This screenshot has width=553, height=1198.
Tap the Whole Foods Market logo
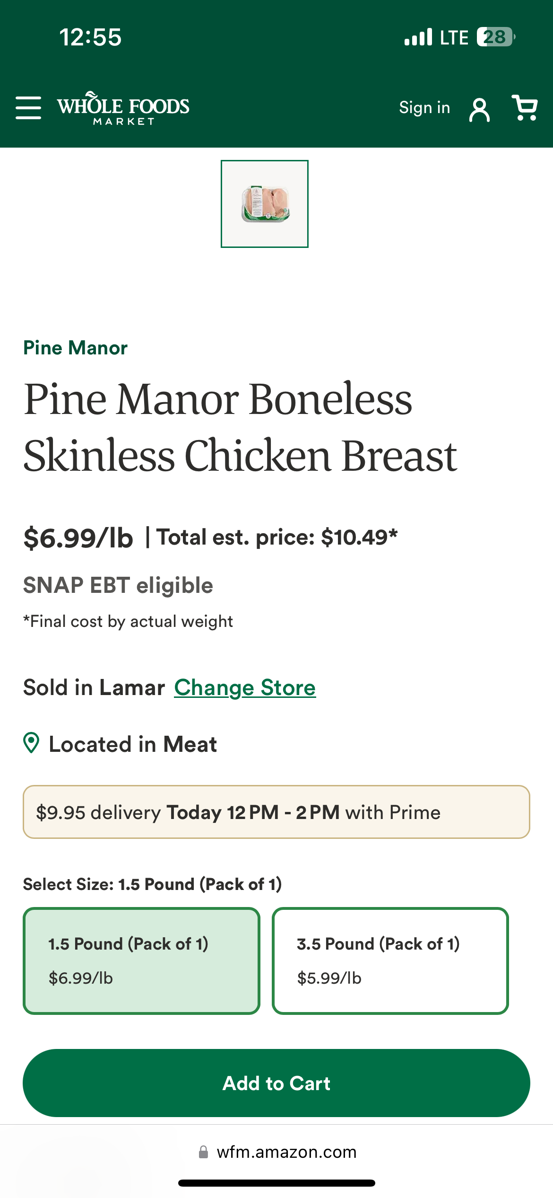(123, 108)
